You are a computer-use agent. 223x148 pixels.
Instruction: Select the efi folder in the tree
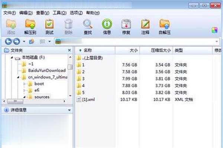click(x=37, y=90)
